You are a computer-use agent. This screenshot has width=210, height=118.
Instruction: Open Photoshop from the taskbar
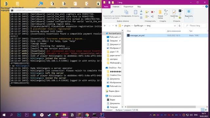point(19,115)
